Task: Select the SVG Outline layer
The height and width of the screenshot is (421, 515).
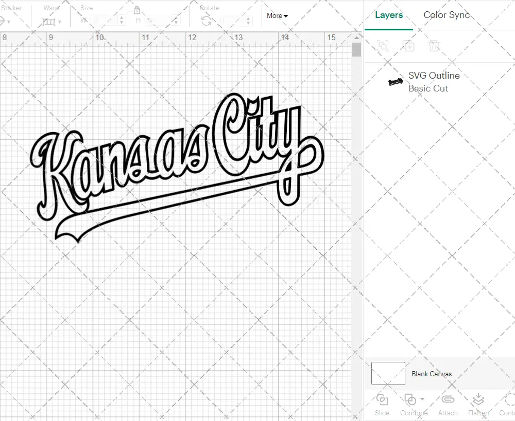Action: point(433,82)
